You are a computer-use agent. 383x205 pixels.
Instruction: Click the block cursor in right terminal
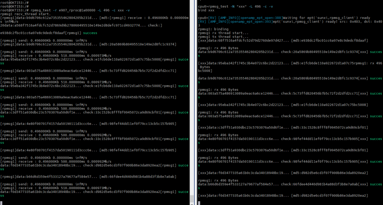coord(199,203)
